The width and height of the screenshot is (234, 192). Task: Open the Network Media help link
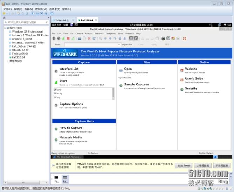70,137
